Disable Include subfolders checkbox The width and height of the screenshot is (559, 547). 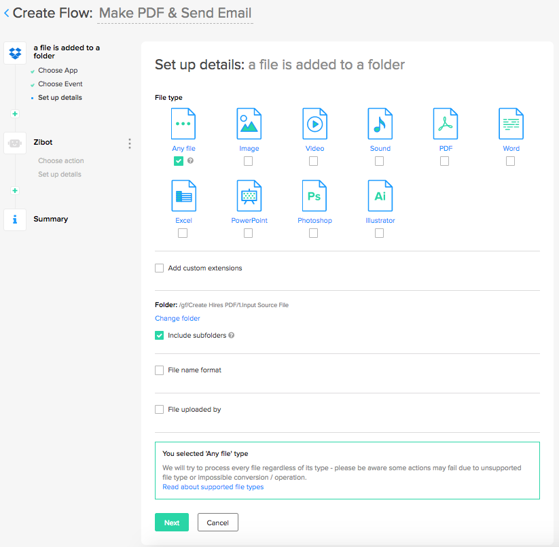(160, 336)
